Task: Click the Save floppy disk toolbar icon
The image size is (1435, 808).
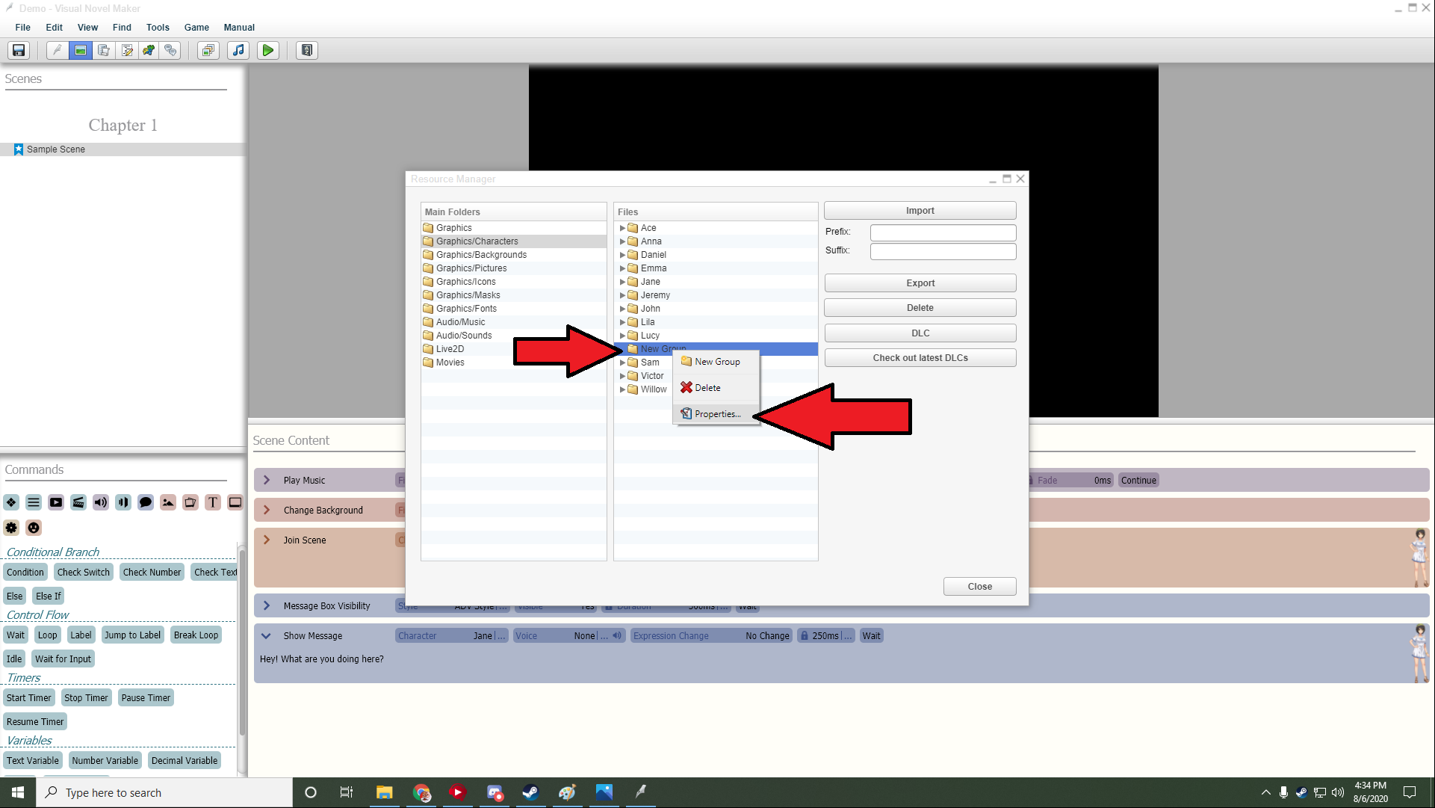Action: point(19,50)
